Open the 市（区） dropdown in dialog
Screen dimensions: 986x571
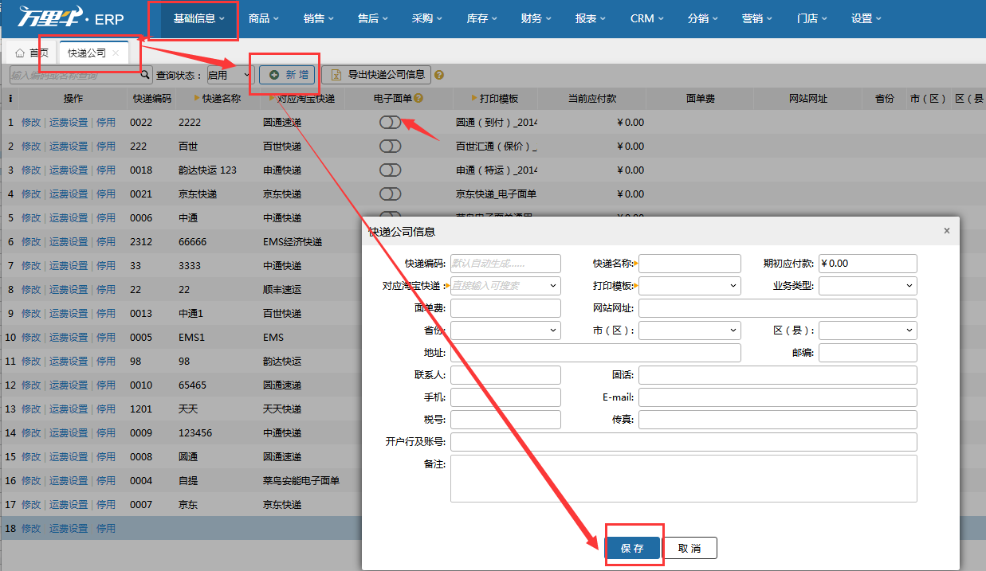[689, 330]
